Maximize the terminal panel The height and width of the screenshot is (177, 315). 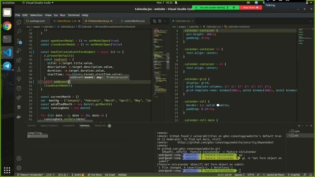pos(307,126)
